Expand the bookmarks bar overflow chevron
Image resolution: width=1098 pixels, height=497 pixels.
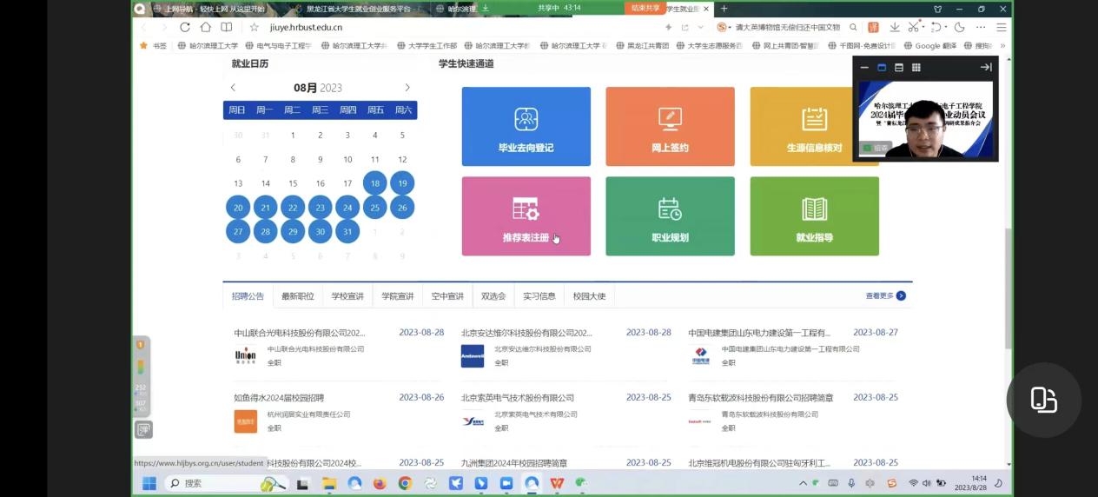click(x=1002, y=46)
